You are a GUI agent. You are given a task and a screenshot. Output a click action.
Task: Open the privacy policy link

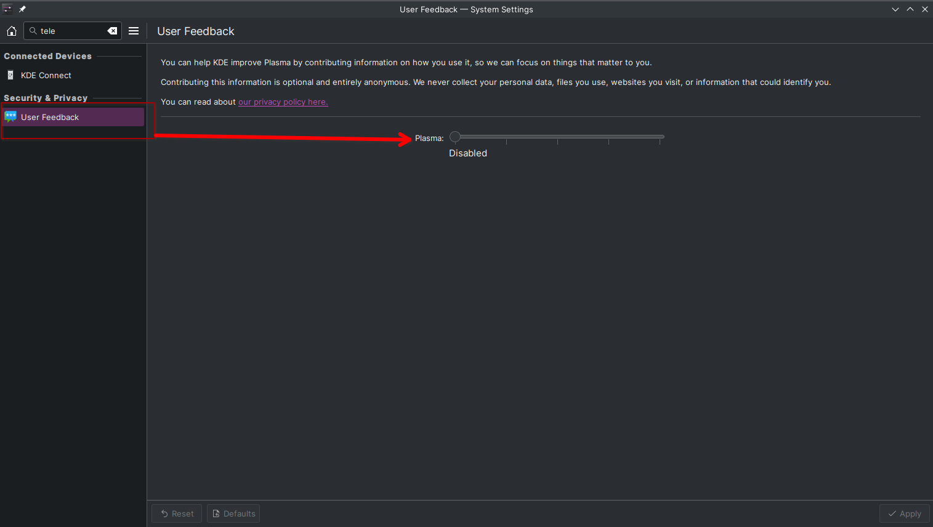283,102
